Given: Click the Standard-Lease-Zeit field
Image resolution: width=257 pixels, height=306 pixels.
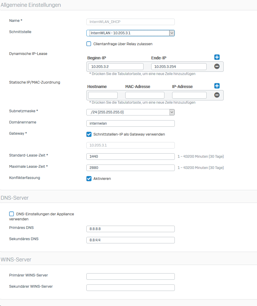Looking at the screenshot, I should (130, 157).
